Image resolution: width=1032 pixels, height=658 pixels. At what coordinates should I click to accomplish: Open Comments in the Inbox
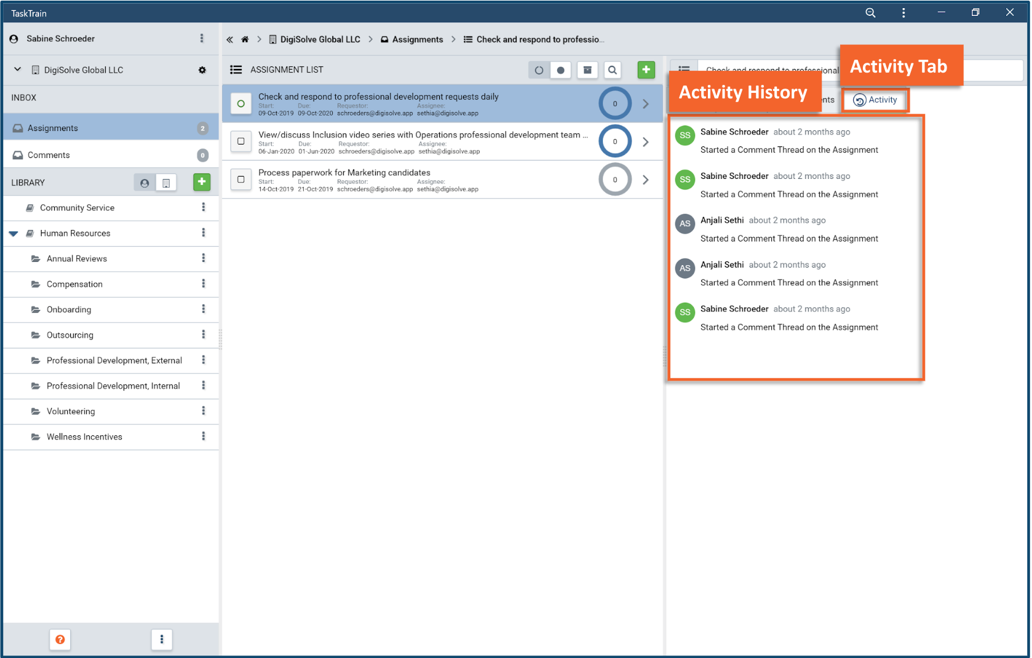(x=49, y=155)
